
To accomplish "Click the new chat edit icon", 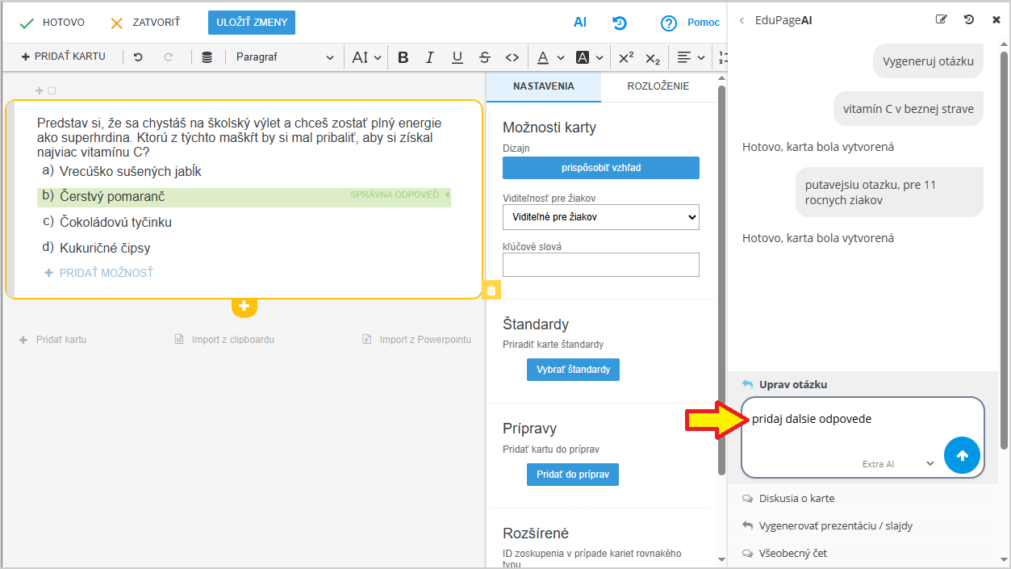I will [x=941, y=20].
